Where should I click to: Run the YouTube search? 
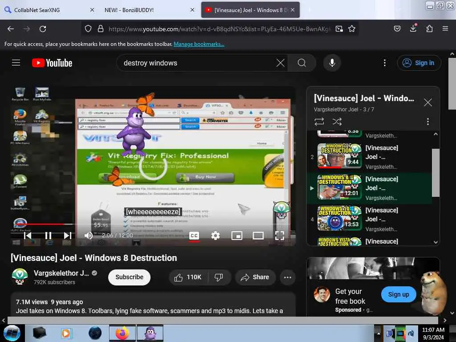(302, 63)
